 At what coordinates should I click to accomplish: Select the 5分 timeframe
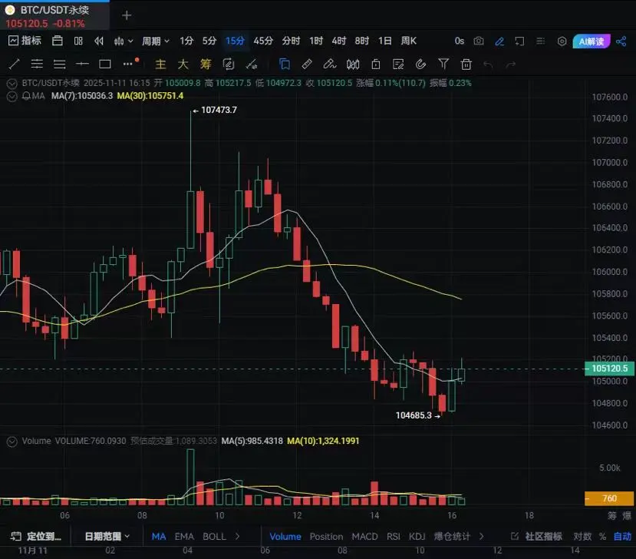pos(209,41)
